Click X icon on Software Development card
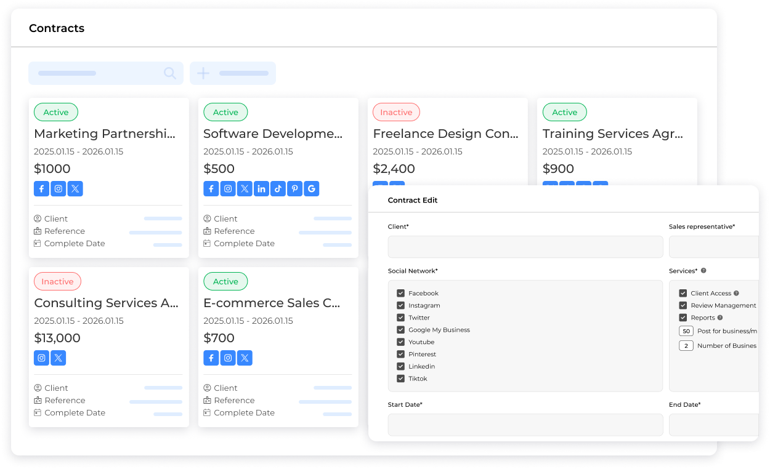Image resolution: width=770 pixels, height=469 pixels. point(245,189)
